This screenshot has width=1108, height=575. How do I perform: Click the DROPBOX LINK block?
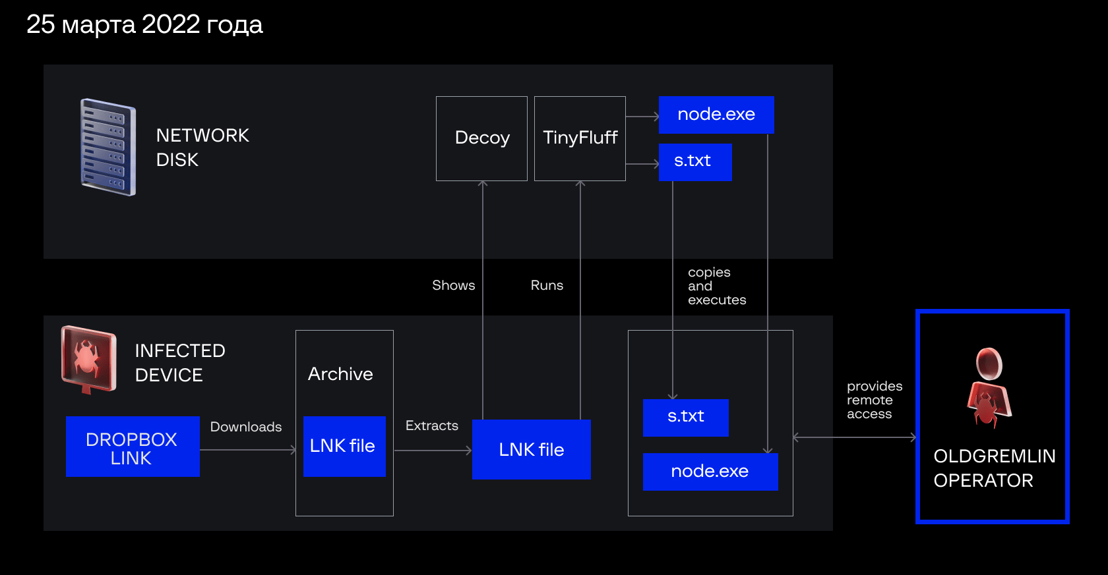(133, 447)
